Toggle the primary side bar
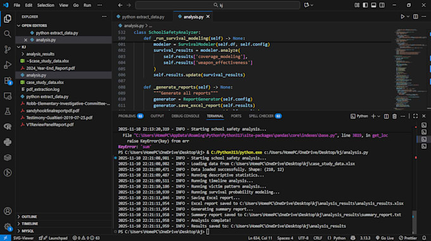 (x=365, y=5)
